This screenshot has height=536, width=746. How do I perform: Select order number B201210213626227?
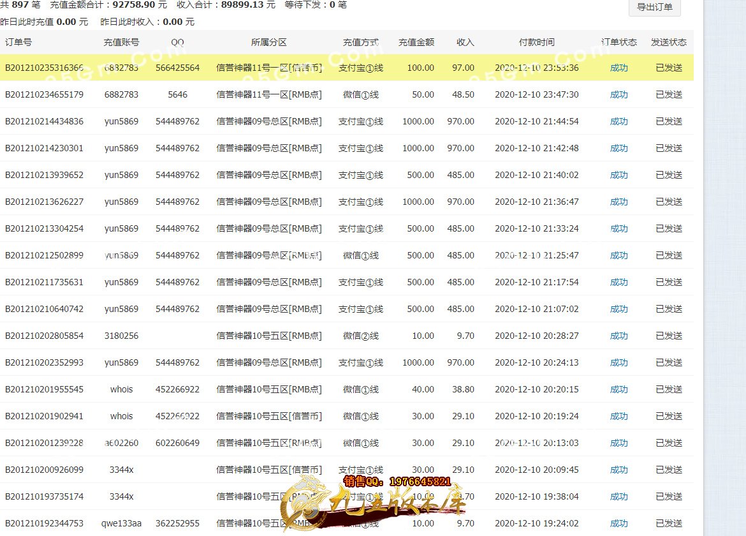(44, 202)
